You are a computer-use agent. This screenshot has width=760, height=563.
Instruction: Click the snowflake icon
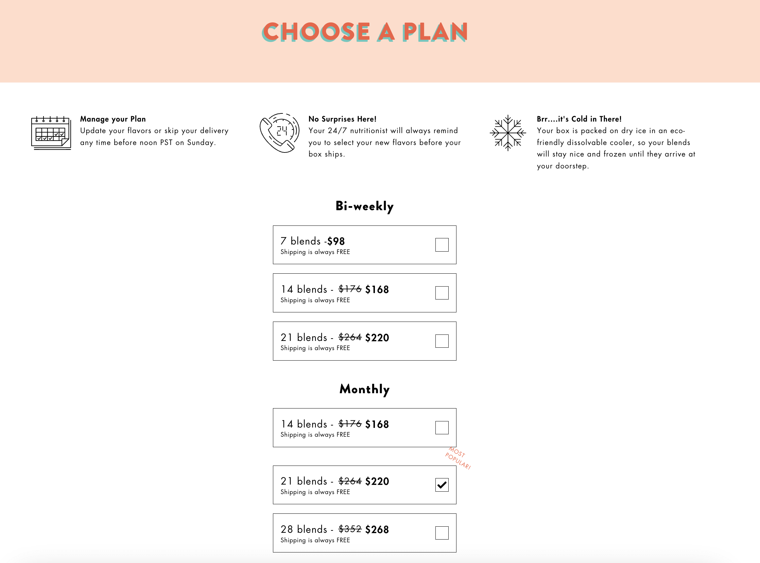[x=508, y=133]
